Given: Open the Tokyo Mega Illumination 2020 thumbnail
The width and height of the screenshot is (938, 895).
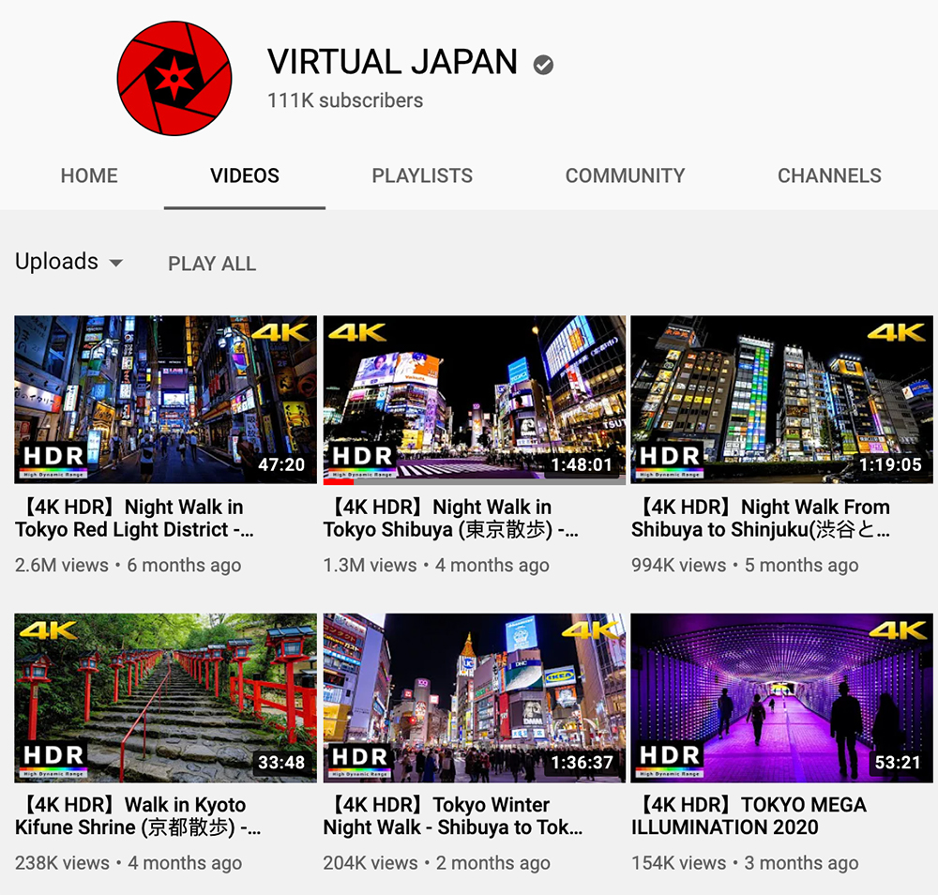Looking at the screenshot, I should [x=781, y=698].
